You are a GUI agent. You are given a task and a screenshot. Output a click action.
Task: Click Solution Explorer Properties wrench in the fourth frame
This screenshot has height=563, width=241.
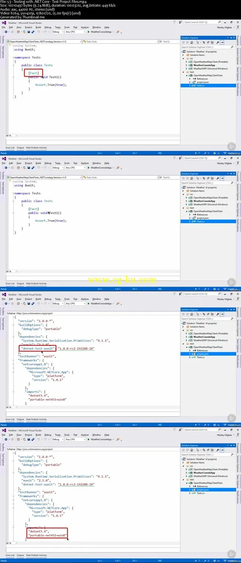click(217, 450)
